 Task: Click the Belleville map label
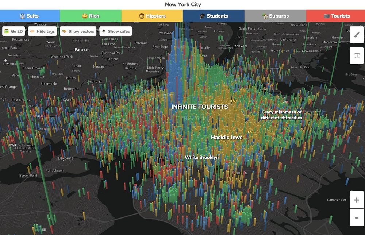[x=71, y=89]
